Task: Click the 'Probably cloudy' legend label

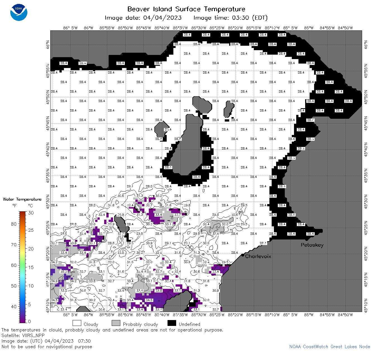Action: pos(140,324)
